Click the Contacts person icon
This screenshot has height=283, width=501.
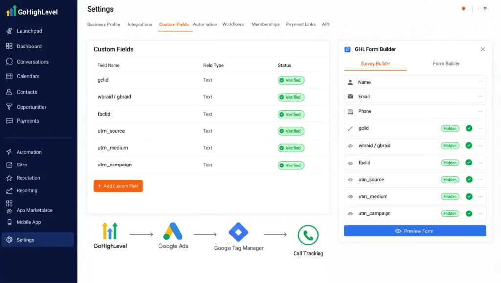(x=9, y=92)
